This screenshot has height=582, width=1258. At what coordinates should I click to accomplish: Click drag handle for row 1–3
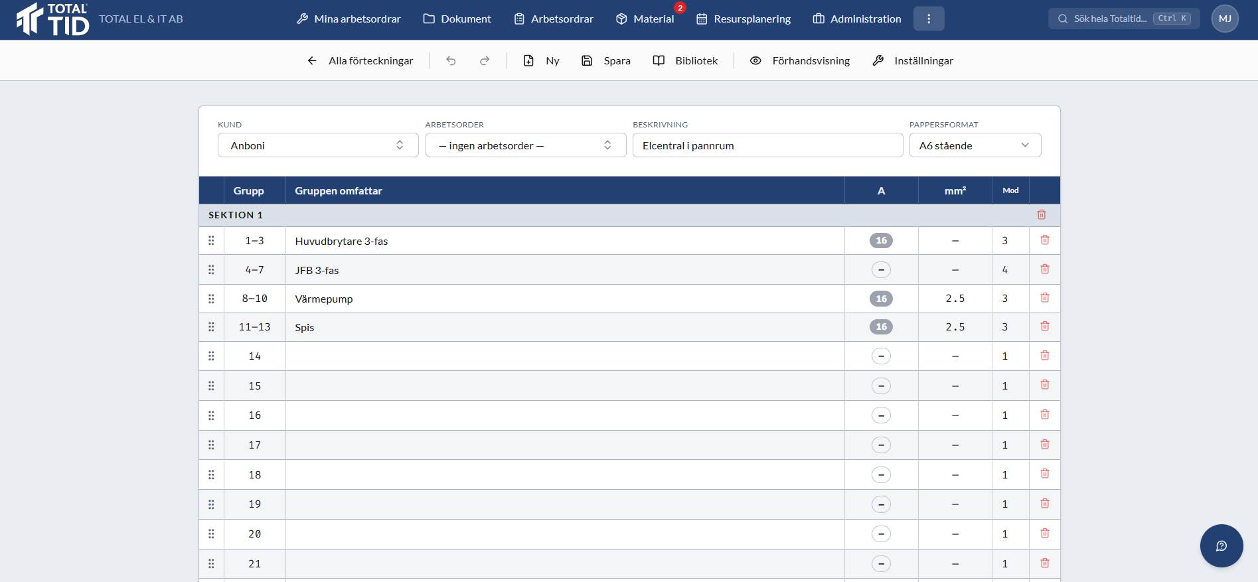click(x=211, y=240)
